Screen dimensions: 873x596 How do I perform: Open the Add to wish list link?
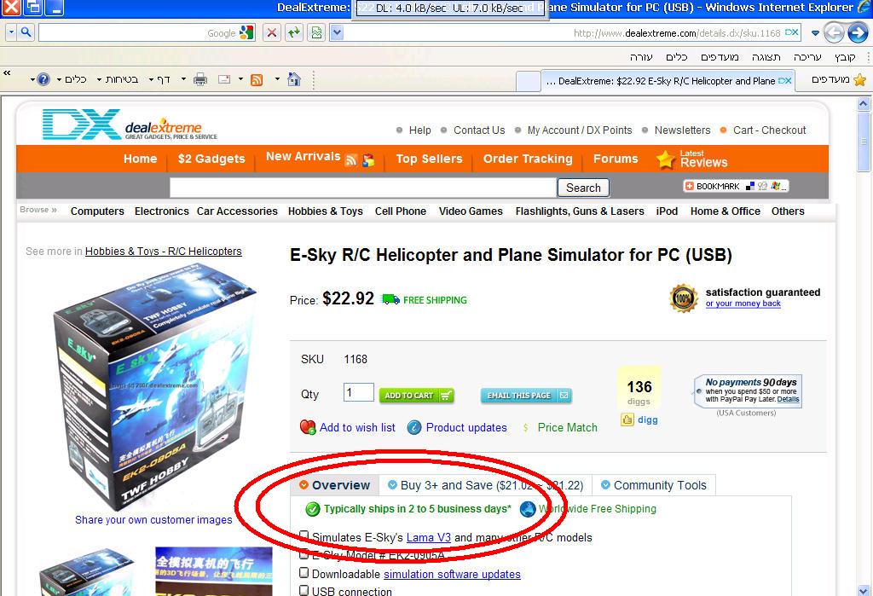(357, 428)
